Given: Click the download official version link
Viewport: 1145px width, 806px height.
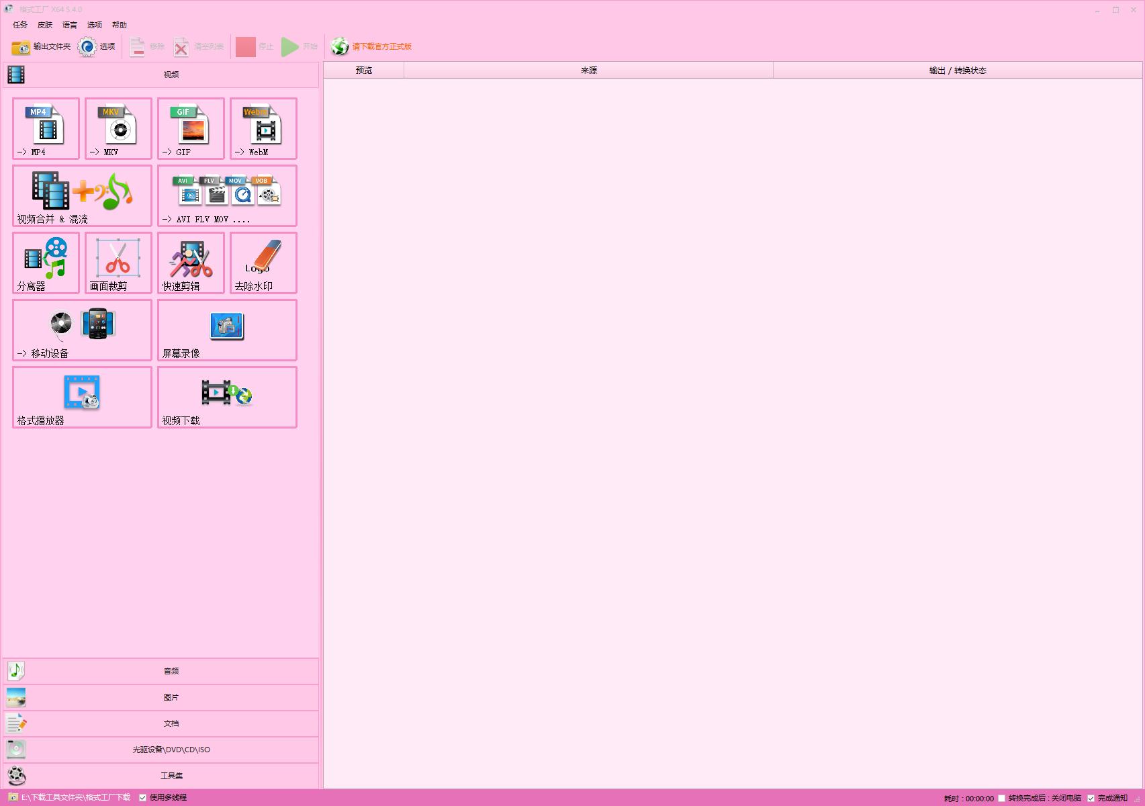Looking at the screenshot, I should point(381,46).
